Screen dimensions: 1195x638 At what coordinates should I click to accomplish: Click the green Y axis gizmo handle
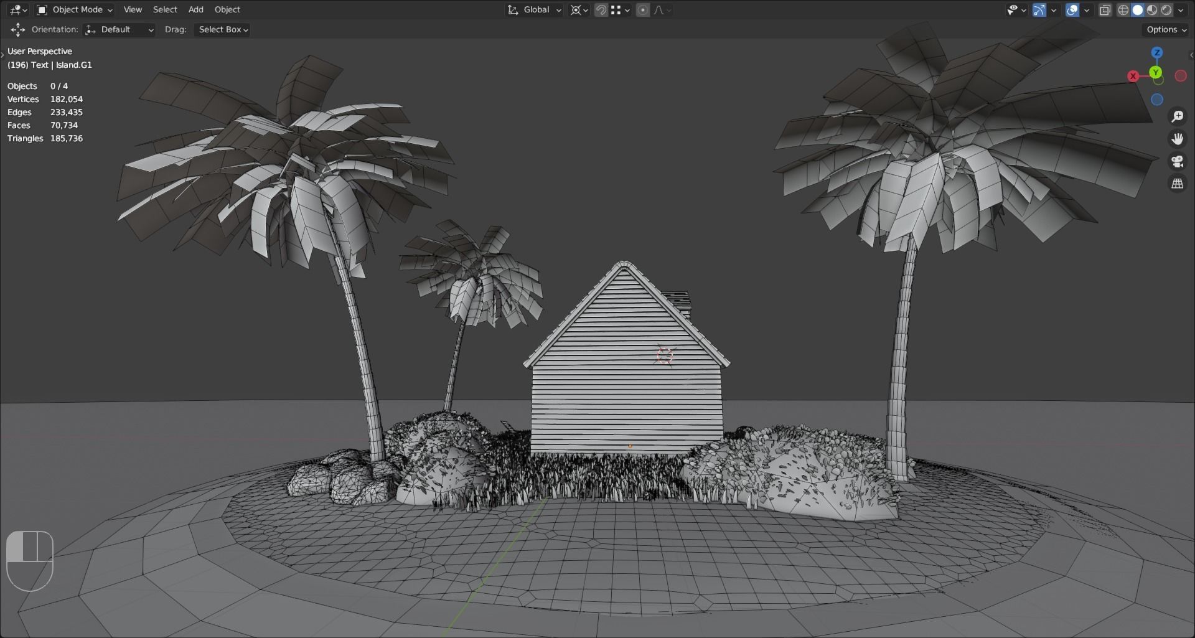(x=1156, y=73)
